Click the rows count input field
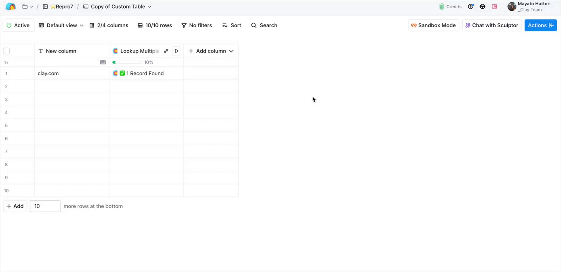This screenshot has width=561, height=272. pyautogui.click(x=45, y=206)
